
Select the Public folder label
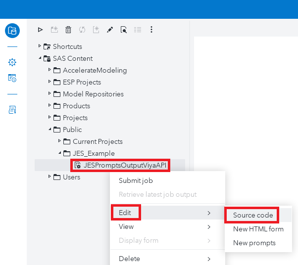[72, 130]
